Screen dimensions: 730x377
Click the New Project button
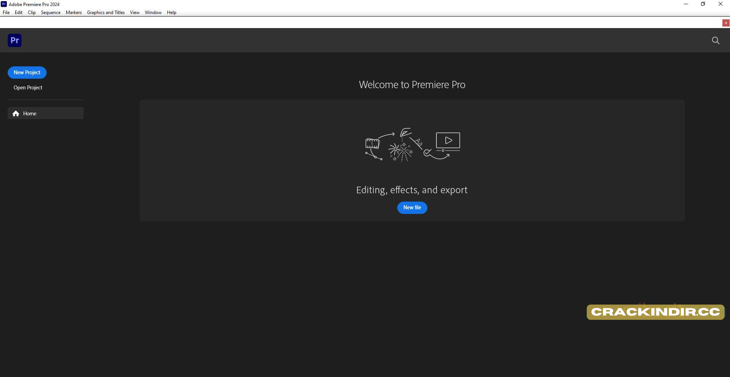click(x=27, y=72)
